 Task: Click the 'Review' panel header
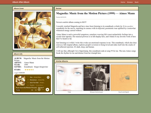96,8
